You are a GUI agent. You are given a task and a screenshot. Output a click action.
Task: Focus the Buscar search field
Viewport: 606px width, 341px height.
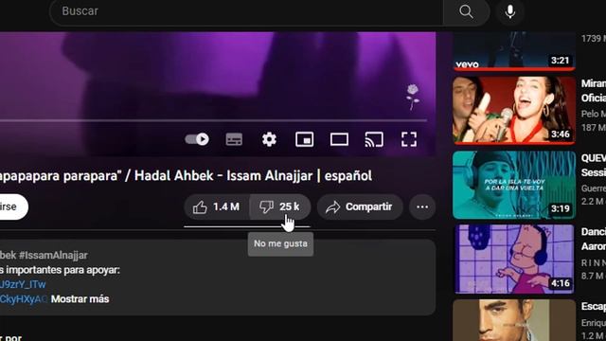coord(246,11)
